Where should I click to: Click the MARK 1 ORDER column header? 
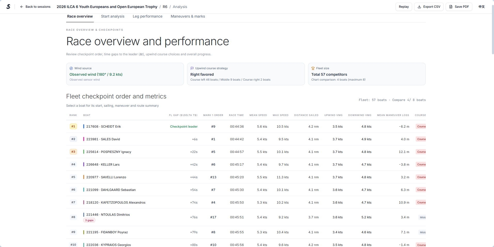[x=213, y=115]
